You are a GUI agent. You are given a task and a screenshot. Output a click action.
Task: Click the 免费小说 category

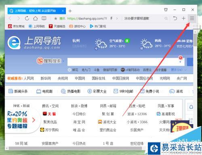pos(149,91)
